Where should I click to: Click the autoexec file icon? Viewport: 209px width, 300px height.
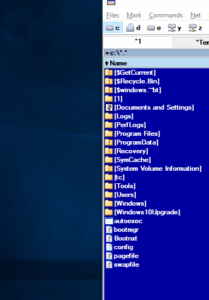109,221
